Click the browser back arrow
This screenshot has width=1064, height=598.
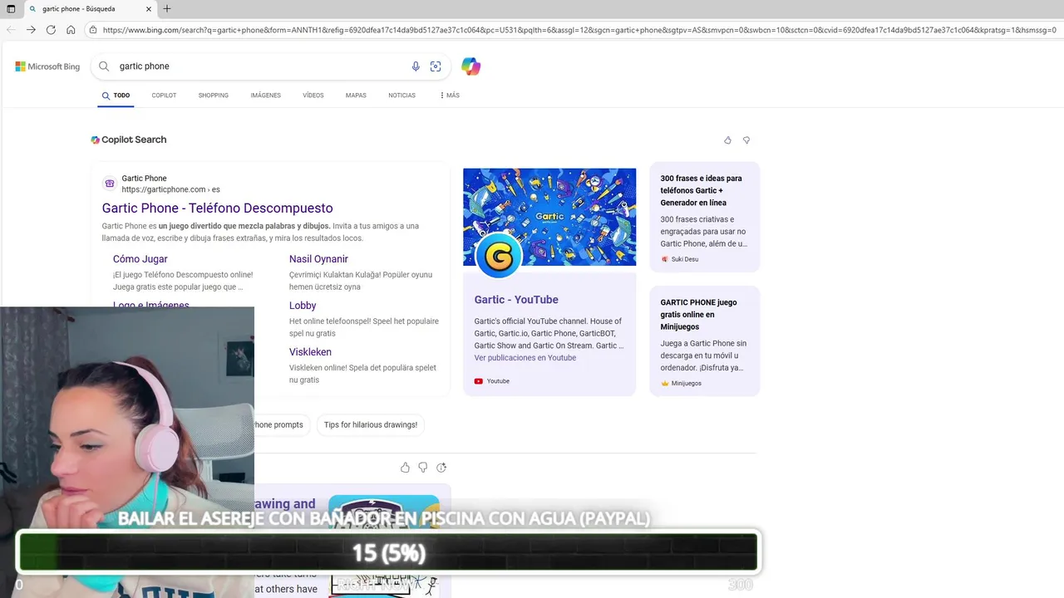[11, 29]
